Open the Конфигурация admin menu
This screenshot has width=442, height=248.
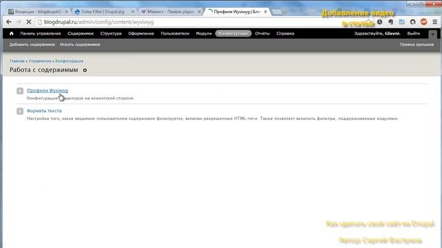click(x=233, y=34)
